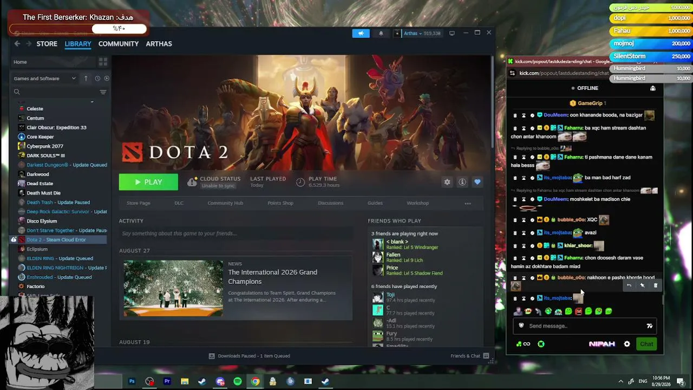
Task: Open Dota 2 Community Hub link
Action: click(x=225, y=203)
